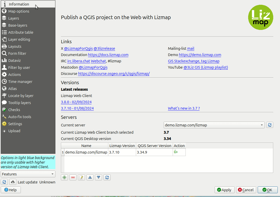Screen dimensions: 280x197
Task: Click the Help button
Action: tap(11, 190)
